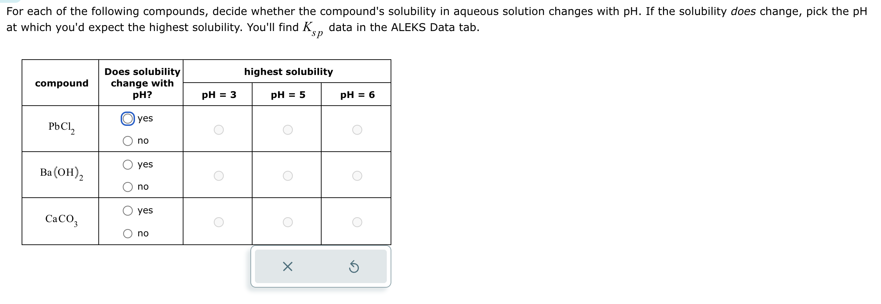The width and height of the screenshot is (881, 304).
Task: Click the highest solubility header cell
Action: pos(287,71)
